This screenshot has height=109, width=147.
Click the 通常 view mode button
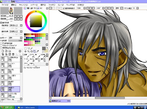point(117,8)
